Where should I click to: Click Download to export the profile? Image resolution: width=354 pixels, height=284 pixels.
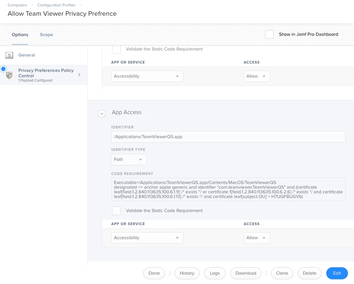[246, 273]
